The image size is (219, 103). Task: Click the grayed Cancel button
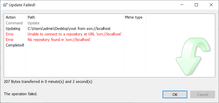point(203,94)
